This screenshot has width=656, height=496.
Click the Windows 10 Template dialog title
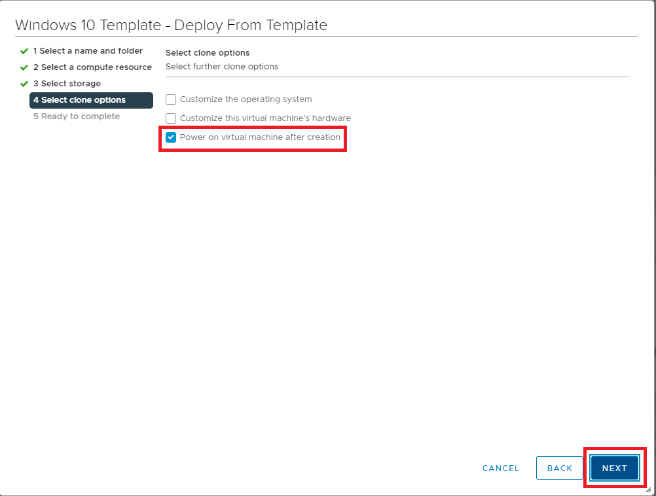click(x=171, y=26)
